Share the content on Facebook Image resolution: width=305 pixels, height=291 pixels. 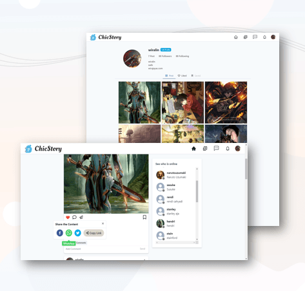60,233
